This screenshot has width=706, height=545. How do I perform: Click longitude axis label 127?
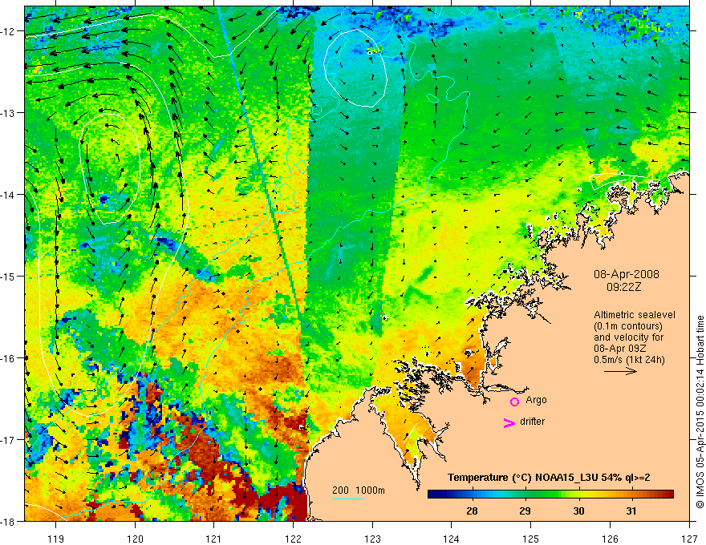pyautogui.click(x=689, y=539)
